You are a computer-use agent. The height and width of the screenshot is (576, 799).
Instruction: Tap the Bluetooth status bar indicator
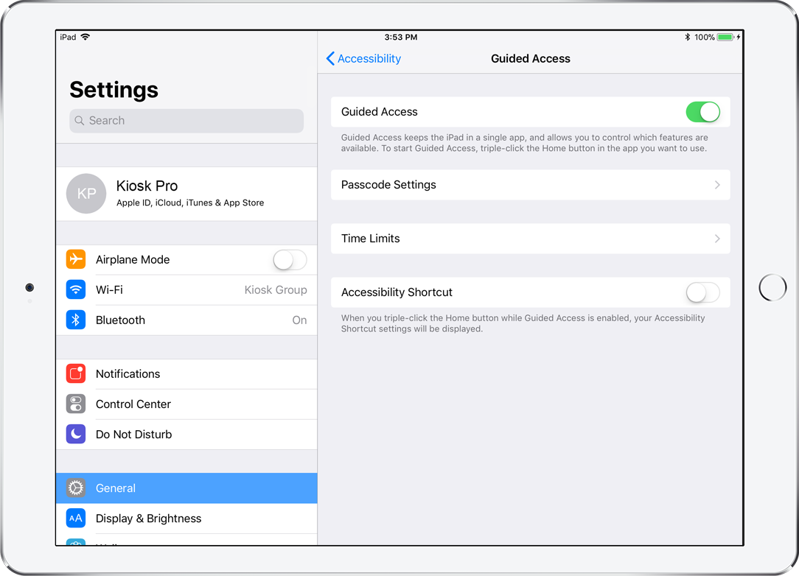[688, 37]
